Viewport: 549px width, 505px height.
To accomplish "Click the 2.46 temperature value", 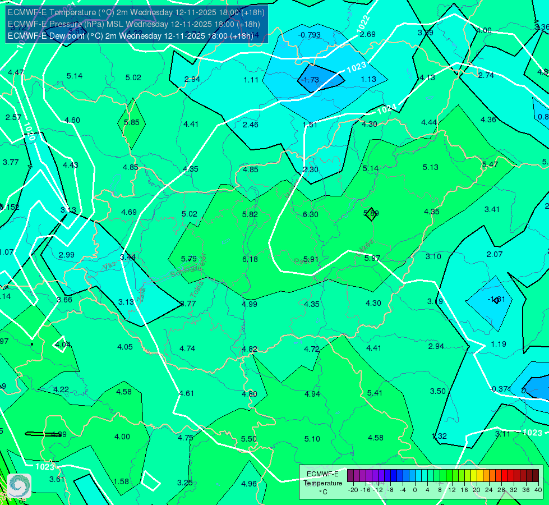I will (250, 125).
